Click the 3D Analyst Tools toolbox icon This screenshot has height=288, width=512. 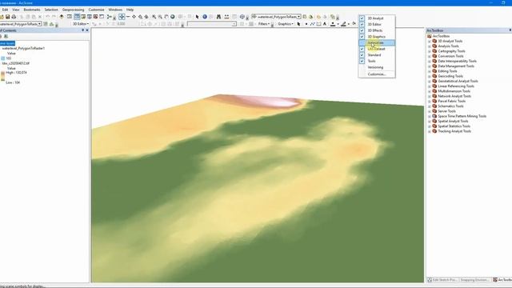[434, 41]
